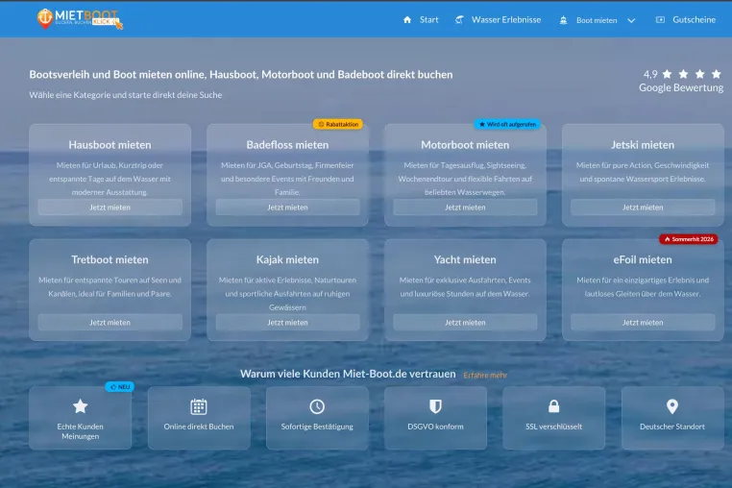Click the calendar icon on Online direkt Buchen
This screenshot has width=732, height=488.
(199, 406)
